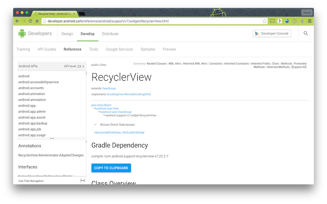
Task: Collapse the Known Direct Subclasses chevron
Action: (95, 125)
